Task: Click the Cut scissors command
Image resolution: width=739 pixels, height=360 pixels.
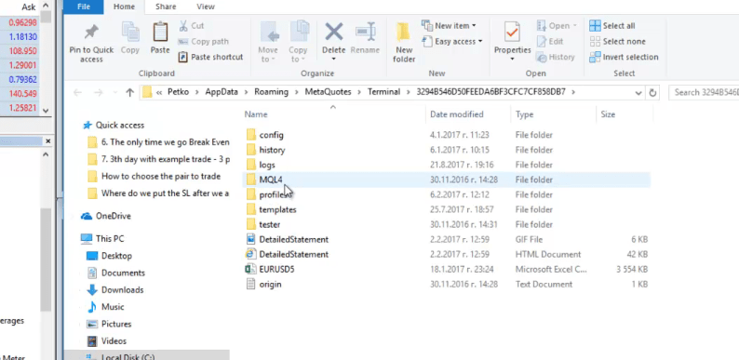Action: point(192,26)
